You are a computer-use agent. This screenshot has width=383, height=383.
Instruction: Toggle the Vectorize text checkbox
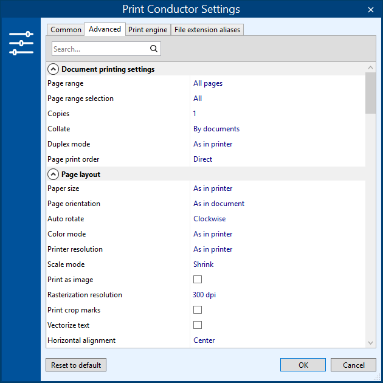coord(198,325)
